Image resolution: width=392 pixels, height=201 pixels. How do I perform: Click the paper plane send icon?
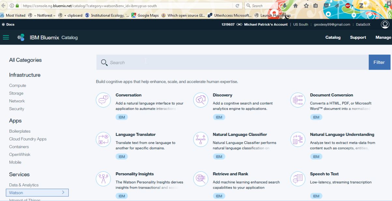click(x=337, y=6)
